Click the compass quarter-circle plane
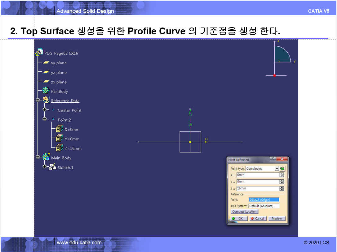The height and width of the screenshot is (252, 337). click(282, 55)
